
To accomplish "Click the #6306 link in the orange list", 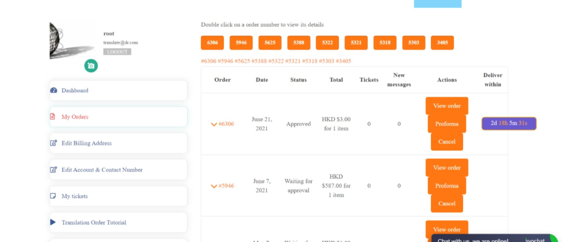I will pos(209,61).
